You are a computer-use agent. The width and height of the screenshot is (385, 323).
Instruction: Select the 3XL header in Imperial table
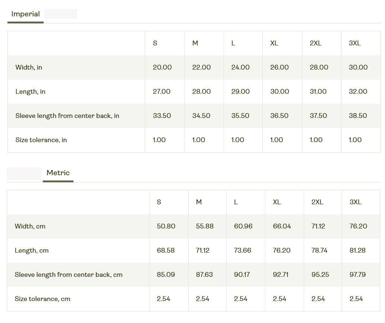(x=355, y=43)
